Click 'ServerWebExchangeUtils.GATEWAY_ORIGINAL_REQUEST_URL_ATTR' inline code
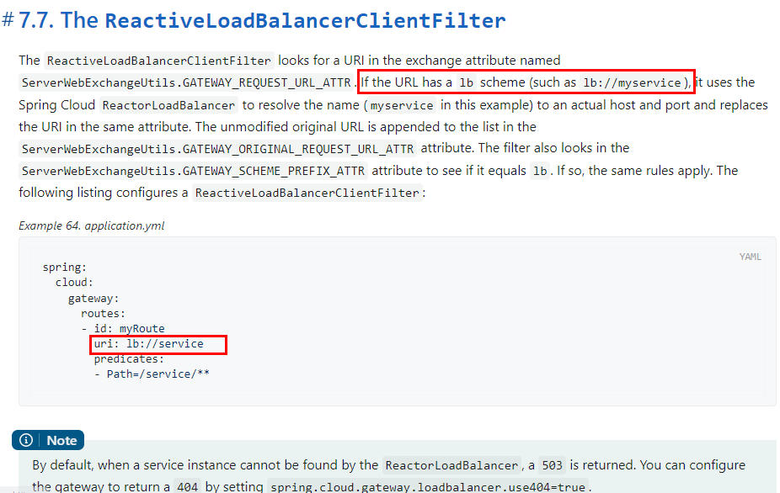Screen dimensions: 780x493 coord(218,149)
